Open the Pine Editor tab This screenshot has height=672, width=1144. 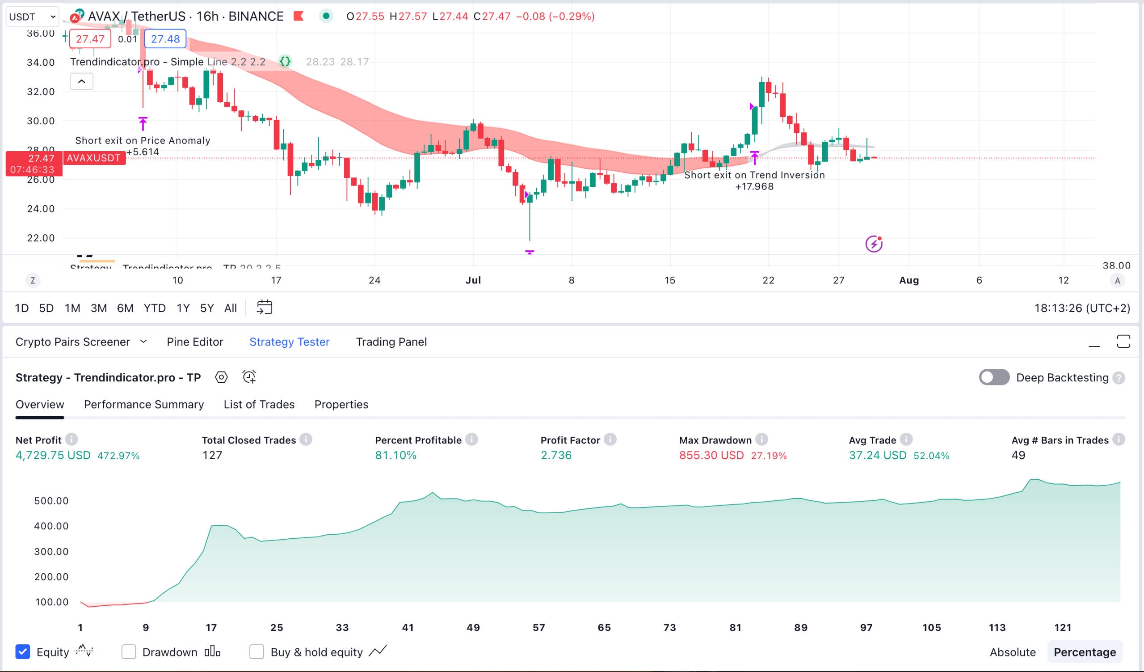point(195,342)
